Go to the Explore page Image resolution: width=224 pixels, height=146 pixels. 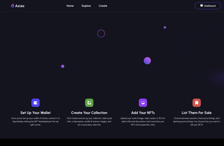[x=86, y=6]
